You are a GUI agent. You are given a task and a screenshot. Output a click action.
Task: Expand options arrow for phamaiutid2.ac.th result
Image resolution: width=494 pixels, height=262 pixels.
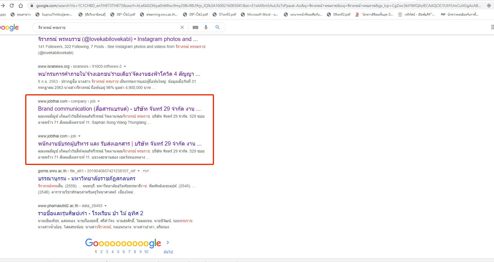click(106, 206)
